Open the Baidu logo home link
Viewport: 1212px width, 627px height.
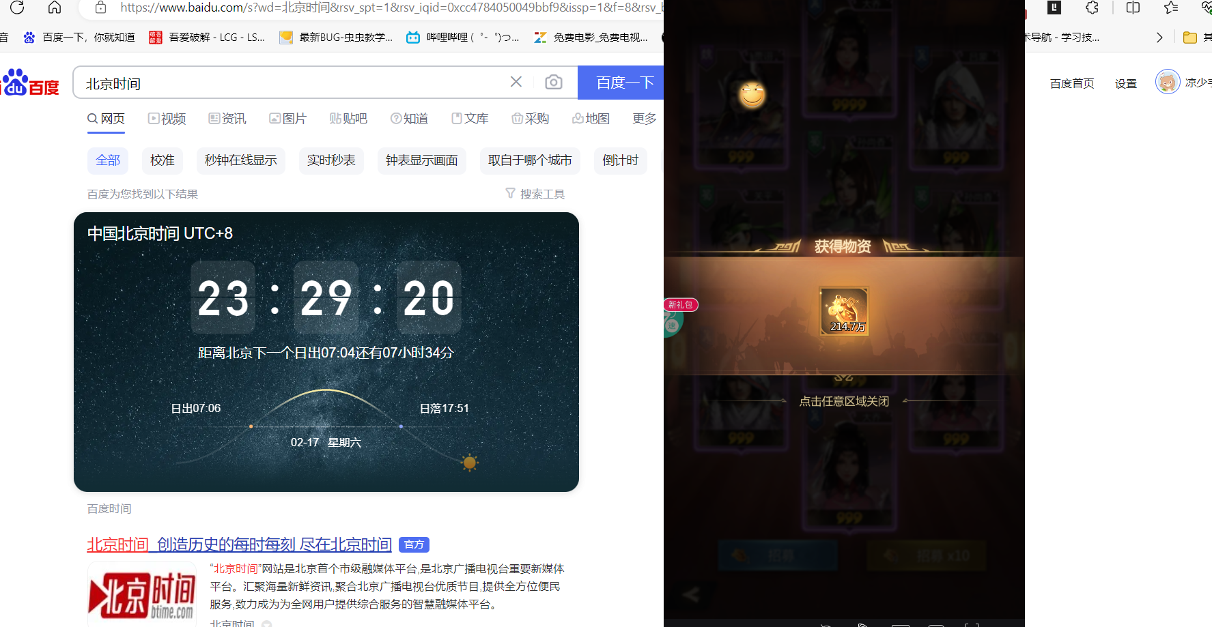click(31, 83)
